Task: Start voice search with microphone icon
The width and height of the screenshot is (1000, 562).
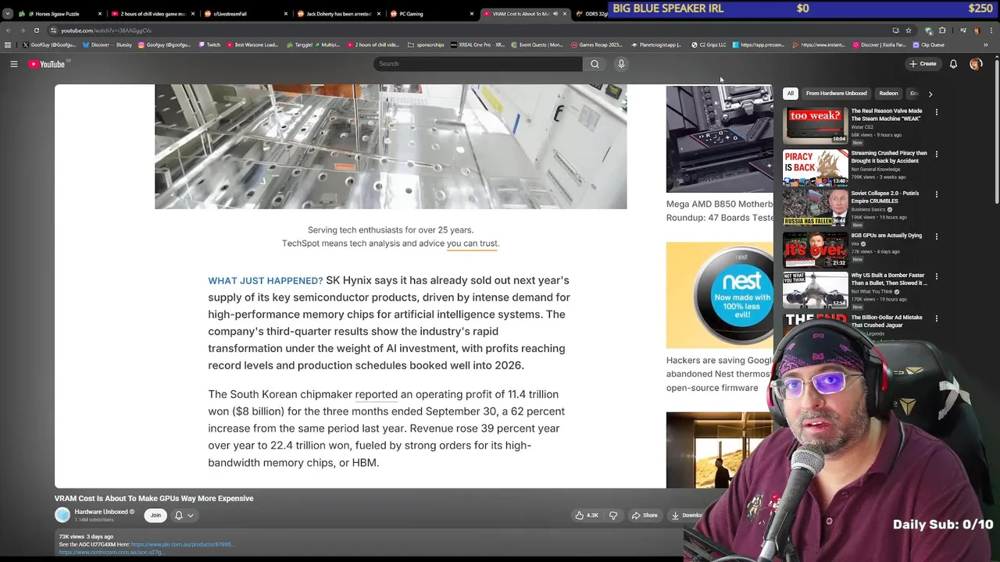Action: click(x=621, y=64)
